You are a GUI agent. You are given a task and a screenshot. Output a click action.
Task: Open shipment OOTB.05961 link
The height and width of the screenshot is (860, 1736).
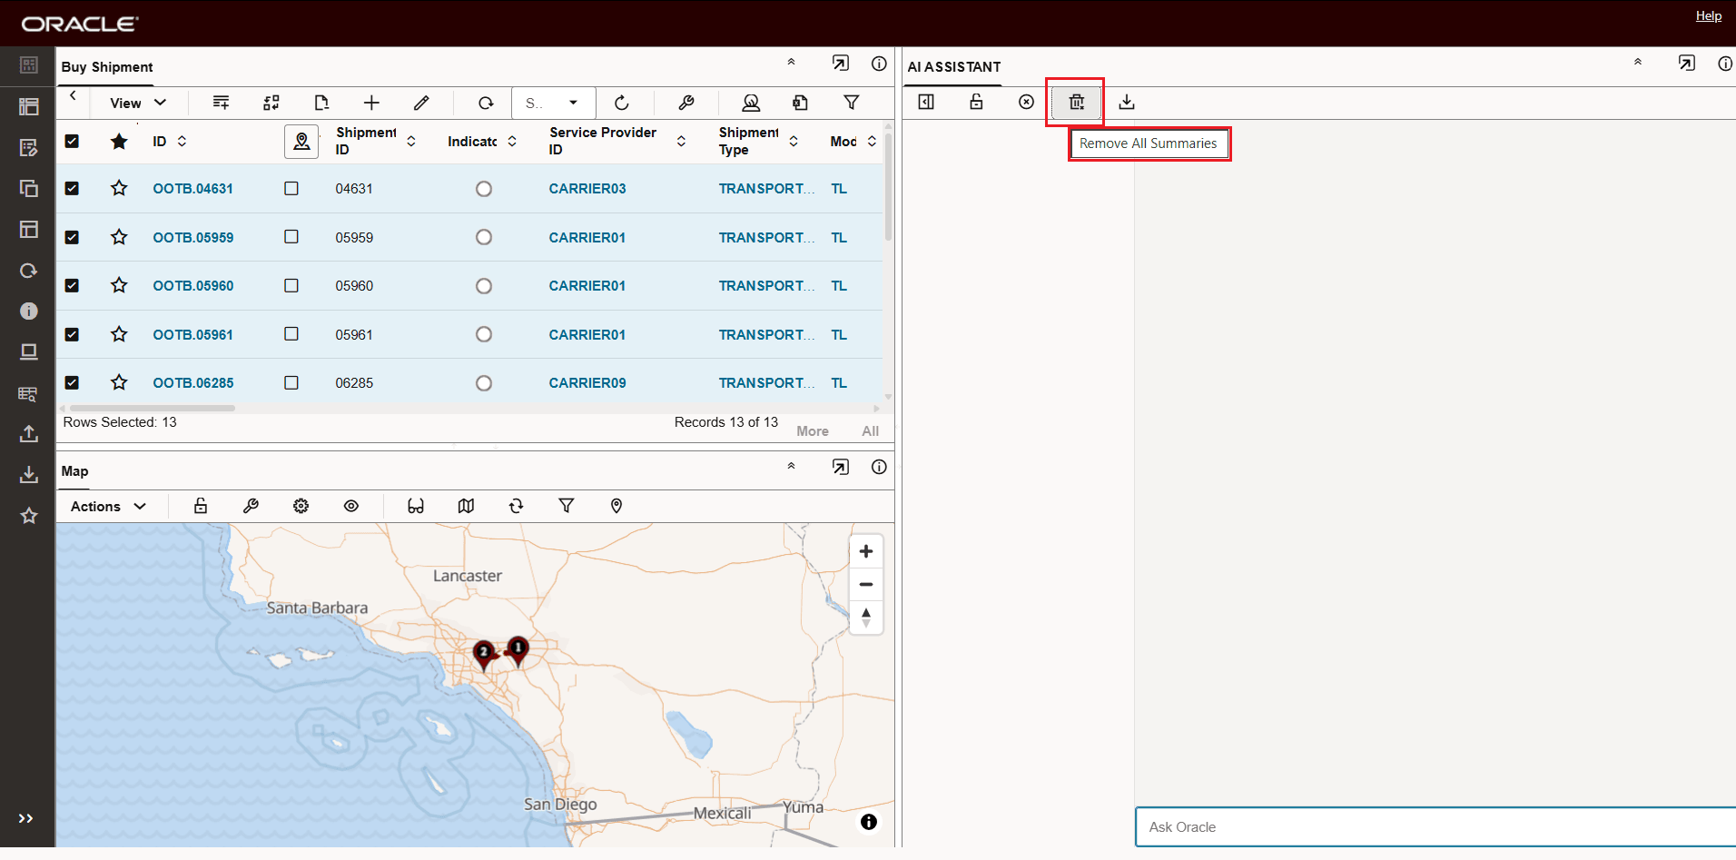point(193,335)
